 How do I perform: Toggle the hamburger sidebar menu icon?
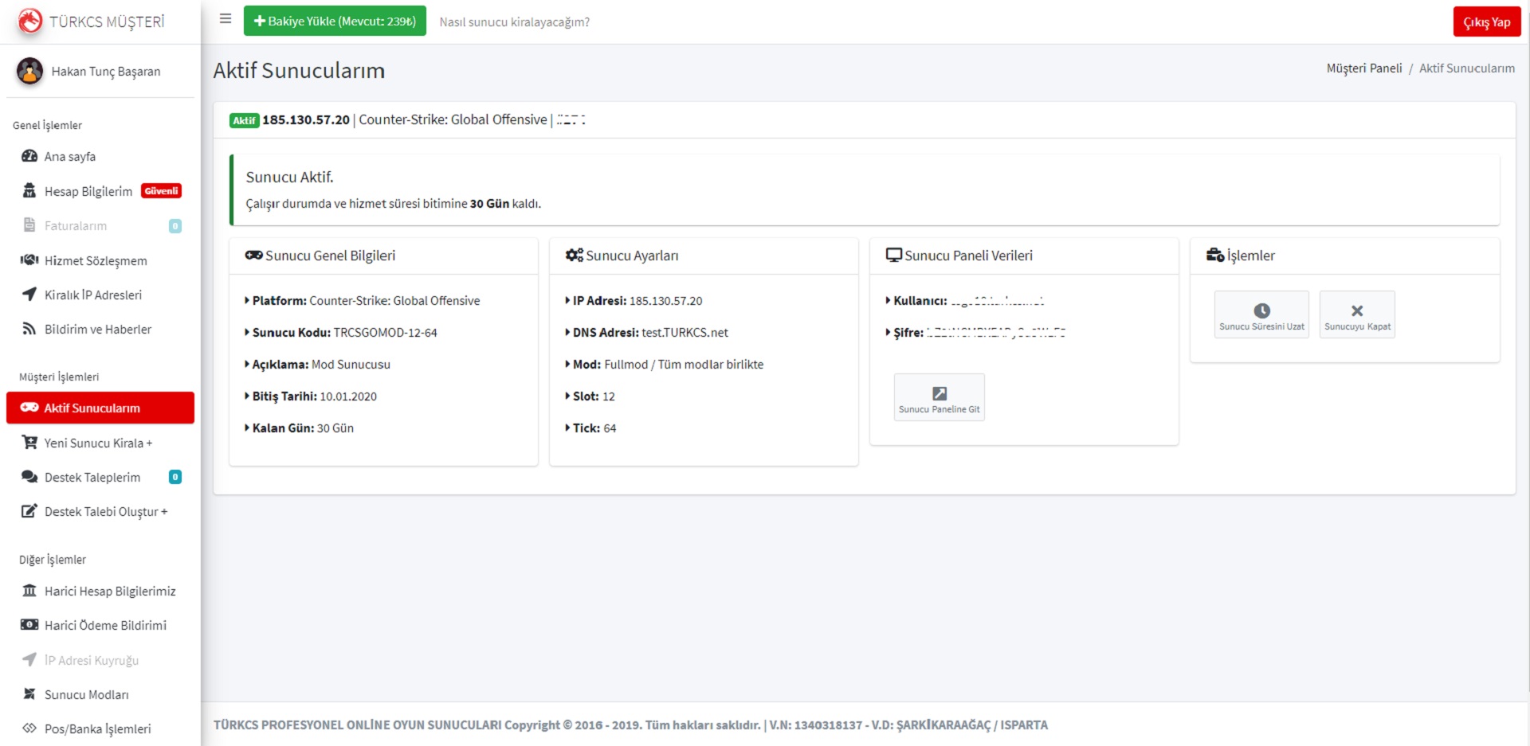(x=226, y=19)
